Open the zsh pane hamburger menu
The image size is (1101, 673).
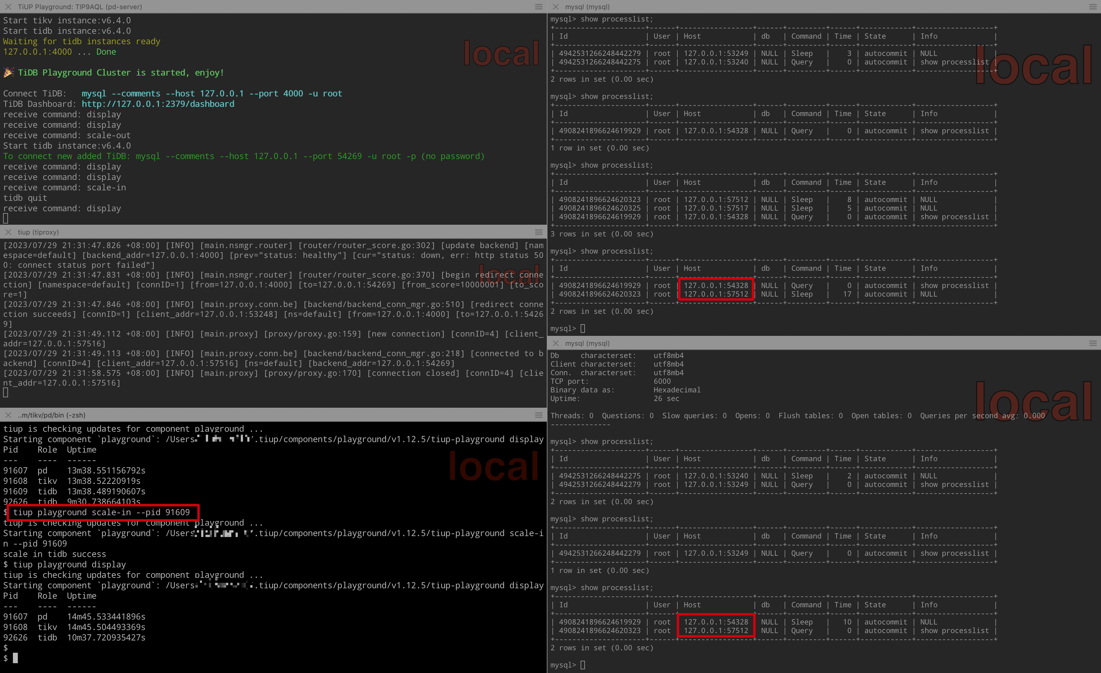(x=539, y=415)
